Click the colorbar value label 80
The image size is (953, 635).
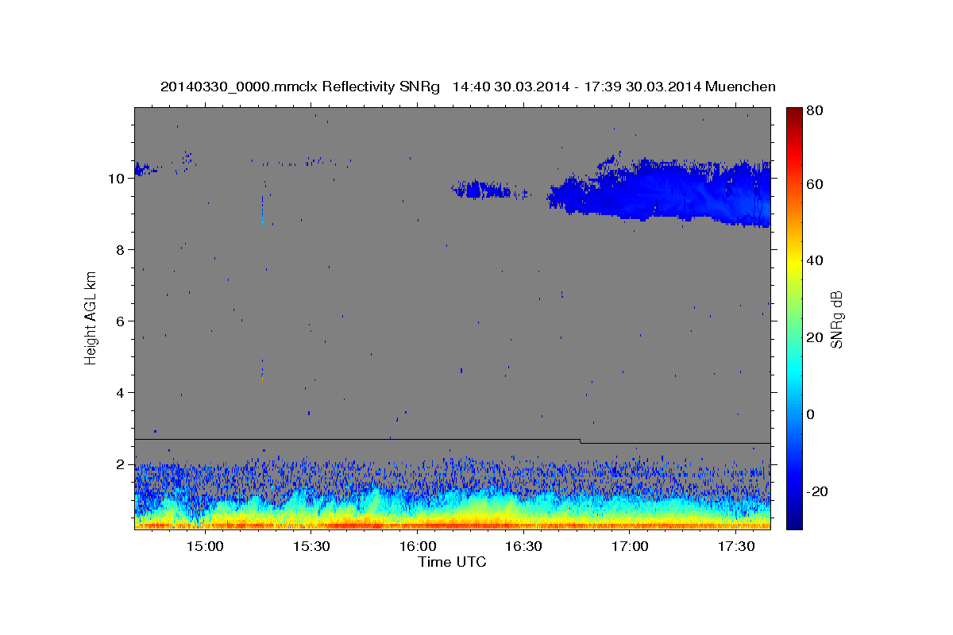point(814,111)
